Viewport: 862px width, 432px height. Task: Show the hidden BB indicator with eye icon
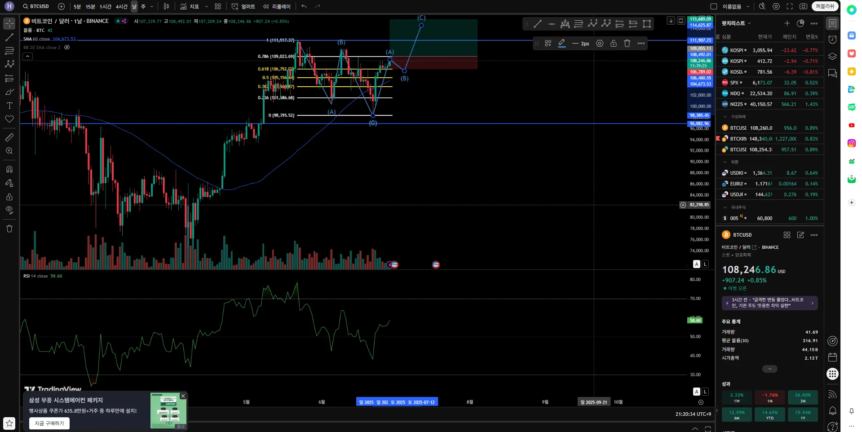pos(67,47)
